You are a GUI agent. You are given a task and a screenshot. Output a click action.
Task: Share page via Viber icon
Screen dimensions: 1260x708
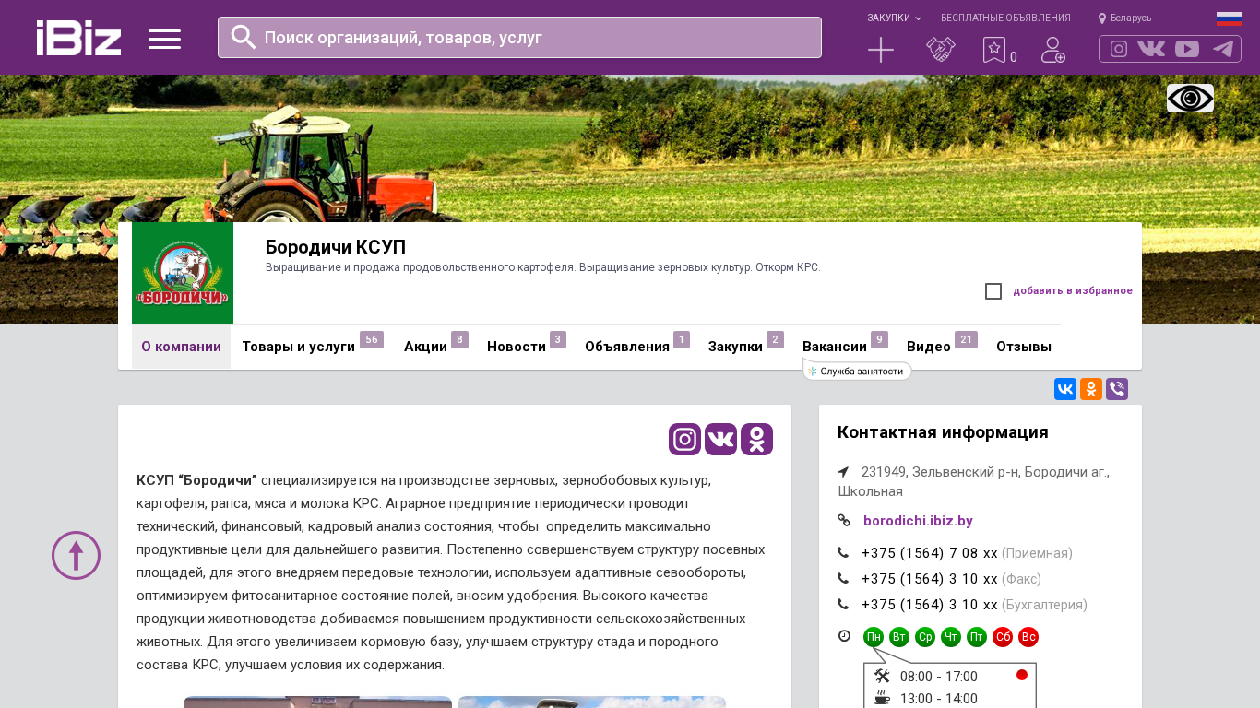point(1117,389)
